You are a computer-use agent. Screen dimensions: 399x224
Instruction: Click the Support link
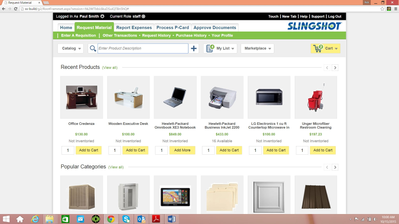pyautogui.click(x=318, y=16)
